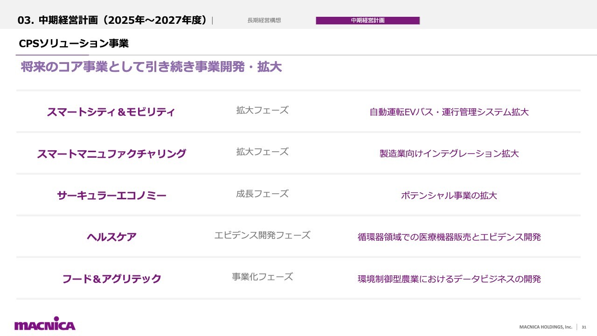Click the MACNICA logo
The height and width of the screenshot is (336, 597).
[45, 323]
